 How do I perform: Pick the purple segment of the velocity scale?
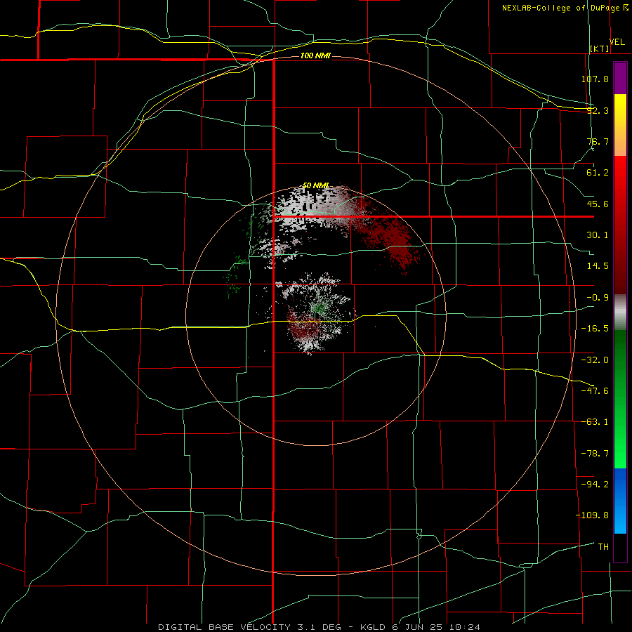620,78
